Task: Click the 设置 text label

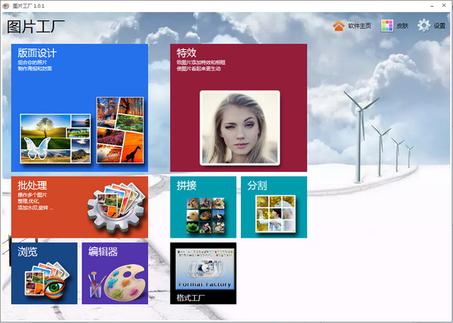Action: tap(439, 26)
